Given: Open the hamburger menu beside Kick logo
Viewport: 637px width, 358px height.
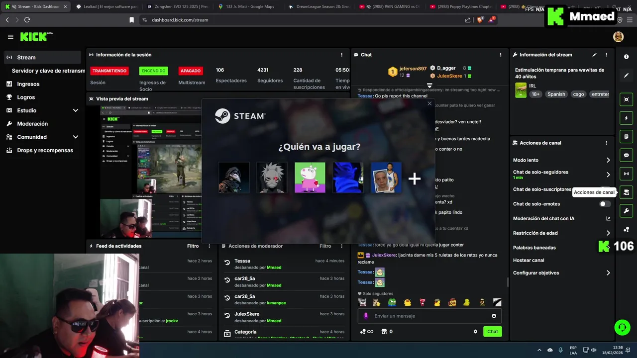Looking at the screenshot, I should pyautogui.click(x=10, y=37).
